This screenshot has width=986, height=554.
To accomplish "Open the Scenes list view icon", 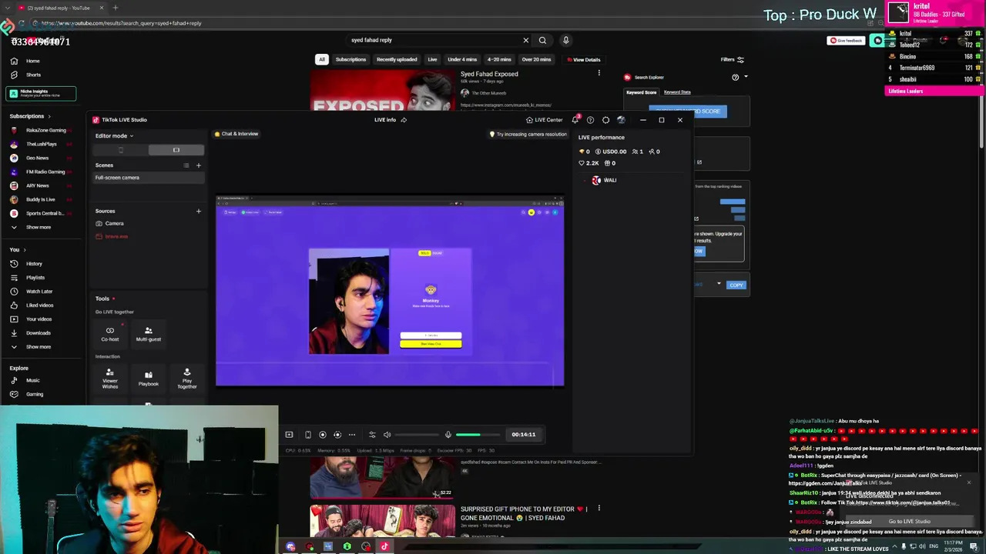I will (x=186, y=165).
